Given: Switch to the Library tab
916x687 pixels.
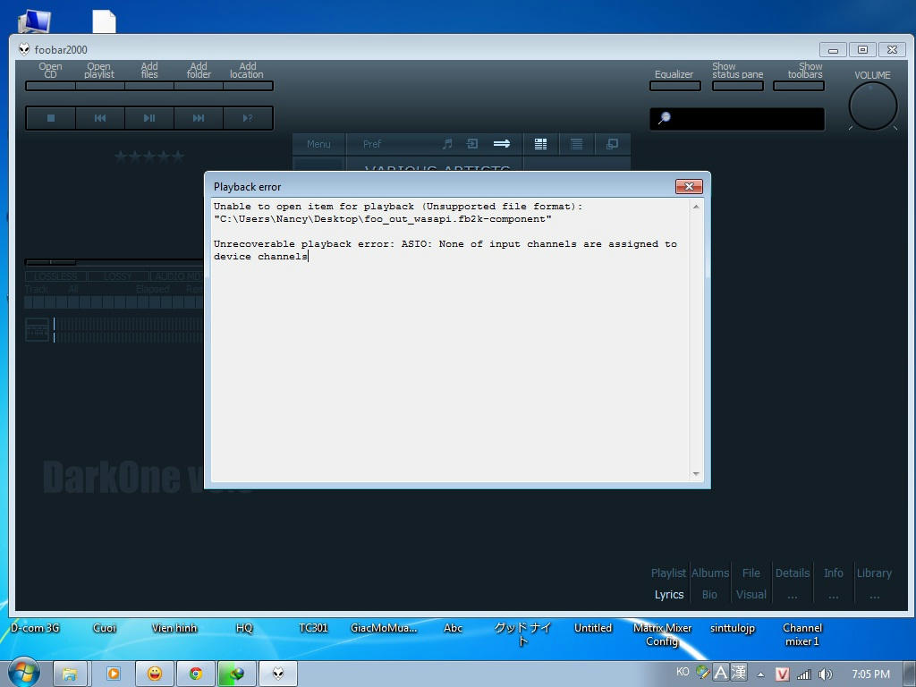Looking at the screenshot, I should [x=875, y=573].
